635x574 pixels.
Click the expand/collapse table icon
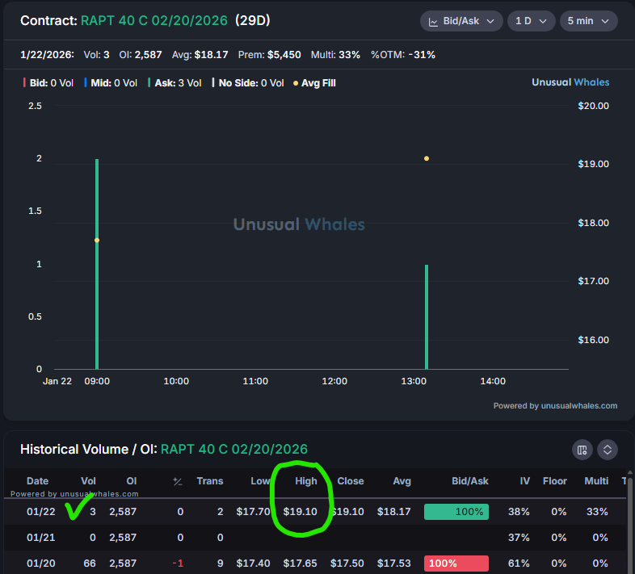(x=607, y=450)
